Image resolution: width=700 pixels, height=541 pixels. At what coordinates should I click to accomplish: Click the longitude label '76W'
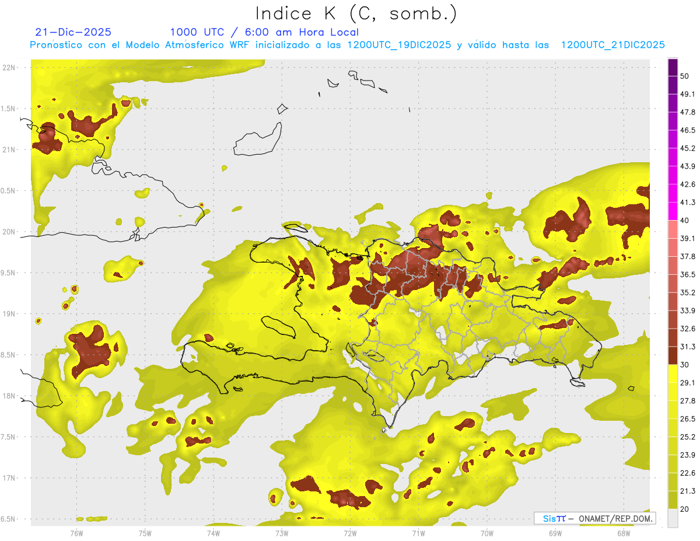tap(76, 533)
